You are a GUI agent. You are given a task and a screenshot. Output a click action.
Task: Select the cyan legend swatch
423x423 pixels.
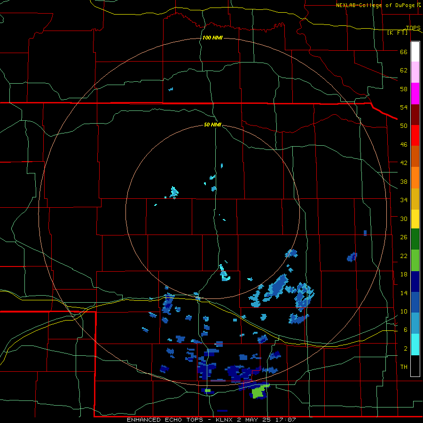(415, 345)
